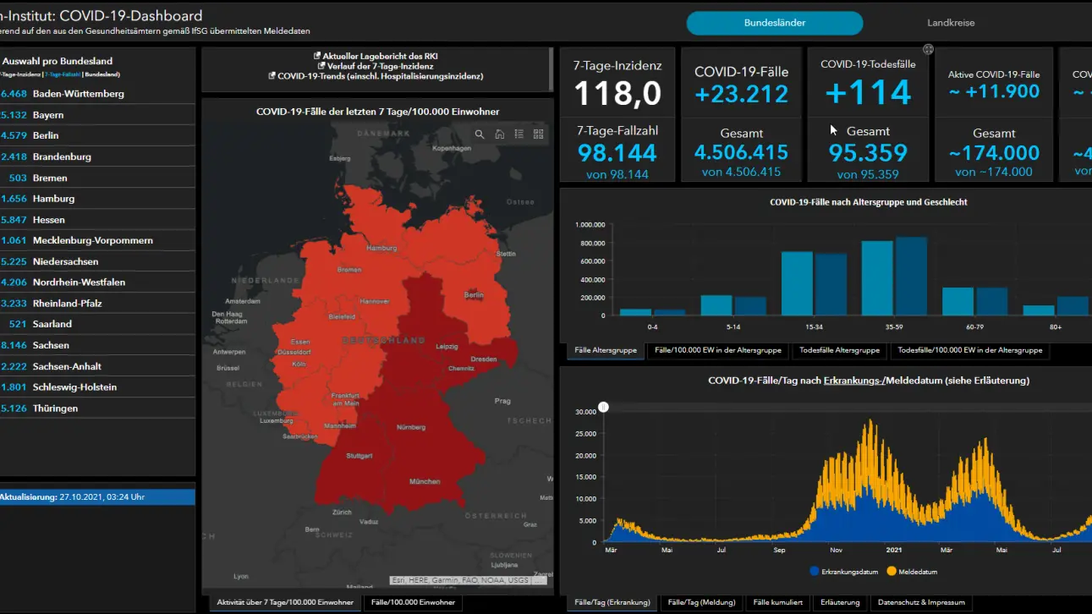Viewport: 1092px width, 614px height.
Task: Open the map search tool
Action: tap(480, 134)
